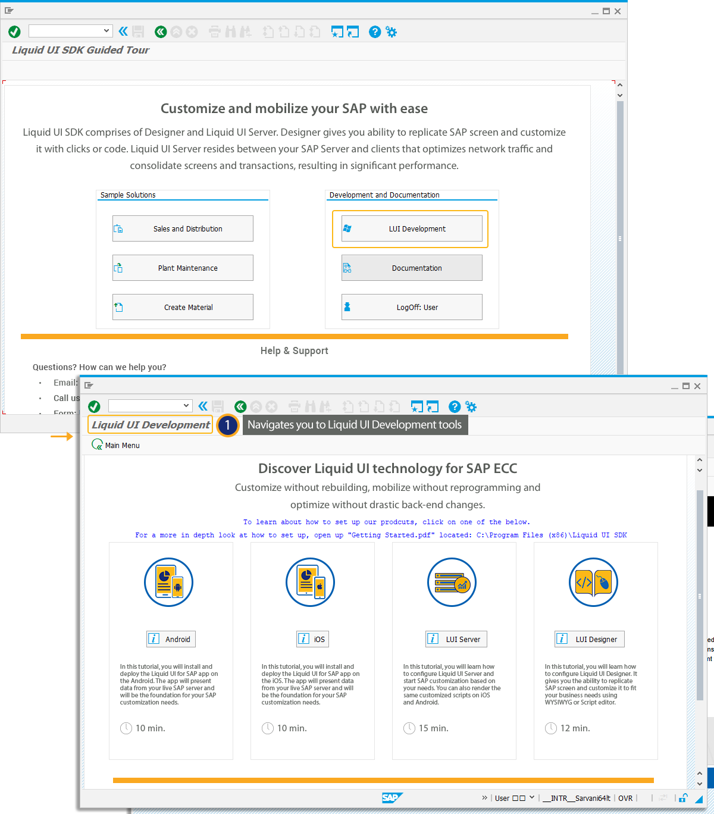Click green Back icon in Guided Tour window
Screen dimensions: 714x814
160,32
